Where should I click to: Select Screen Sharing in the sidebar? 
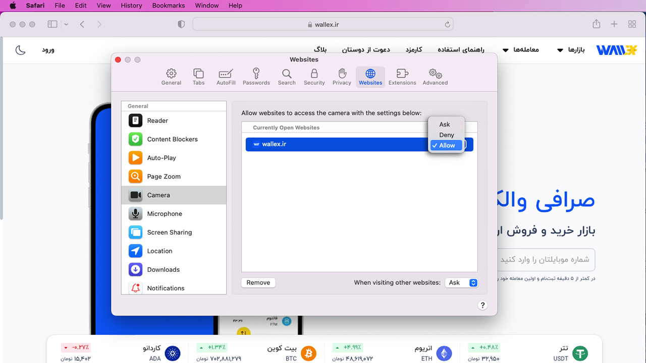(174, 232)
